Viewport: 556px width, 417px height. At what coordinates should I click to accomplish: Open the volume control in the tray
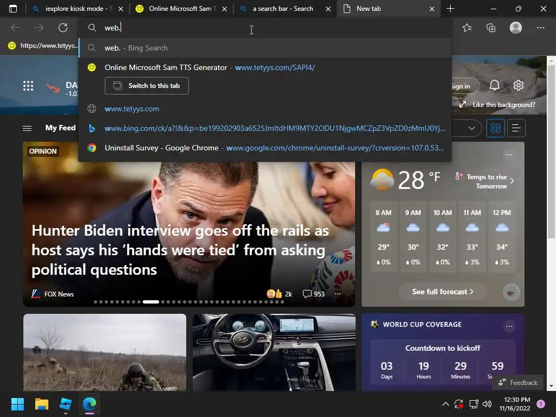coord(487,404)
